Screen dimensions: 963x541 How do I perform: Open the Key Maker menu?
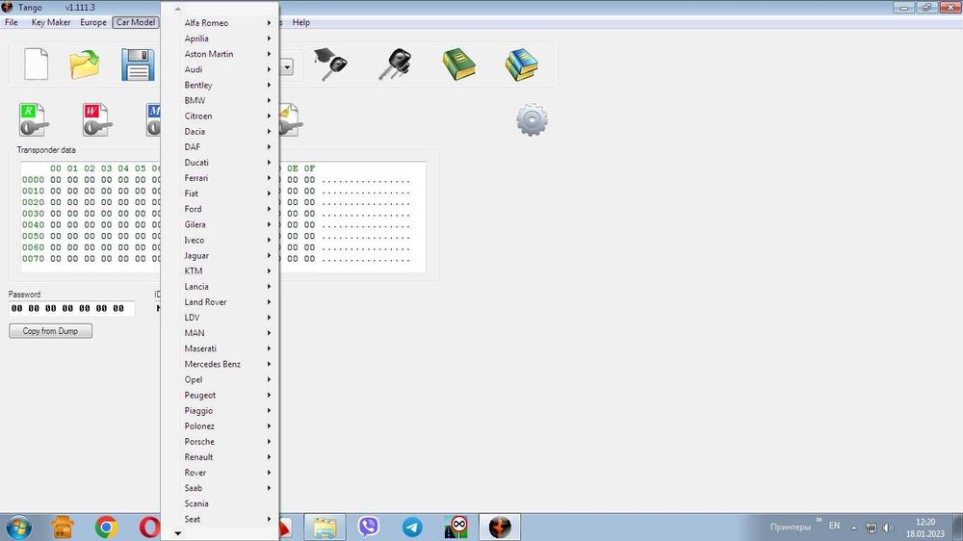(x=51, y=22)
